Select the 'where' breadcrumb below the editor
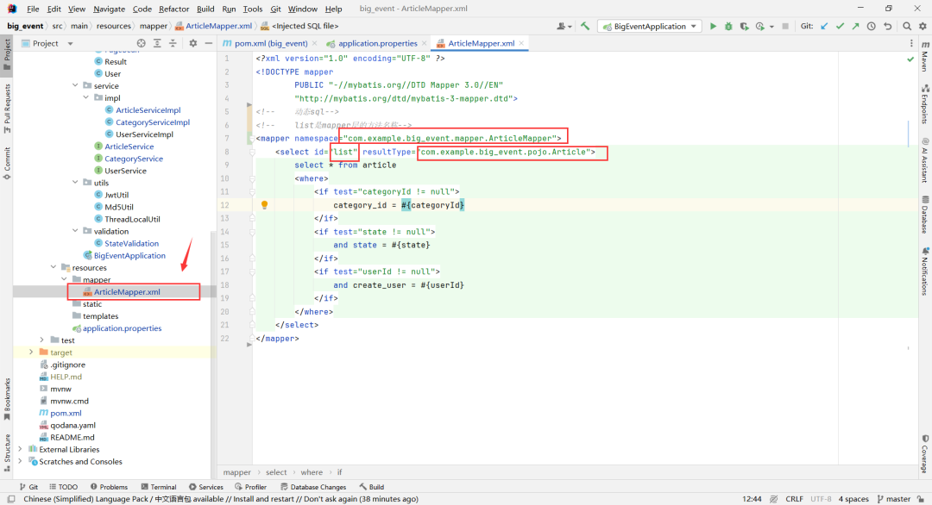 click(312, 472)
